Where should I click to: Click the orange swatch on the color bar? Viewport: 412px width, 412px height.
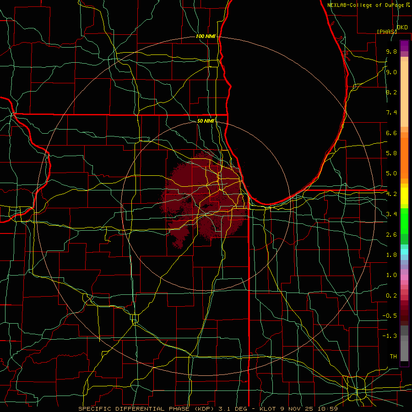[404, 157]
